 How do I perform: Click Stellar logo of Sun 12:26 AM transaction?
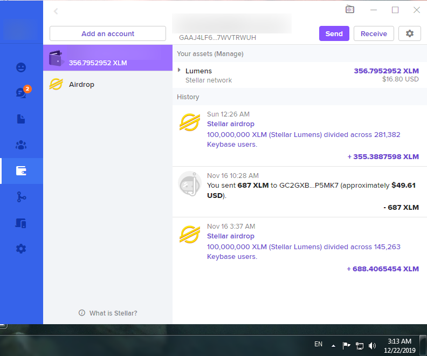(190, 122)
